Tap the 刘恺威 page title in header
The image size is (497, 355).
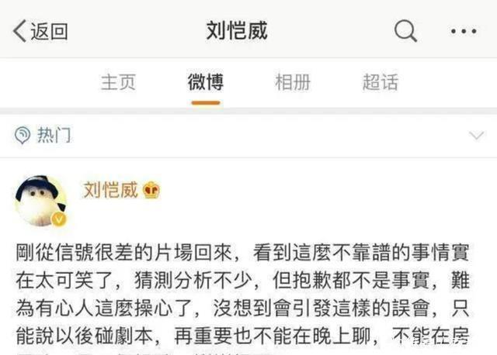[x=237, y=31]
